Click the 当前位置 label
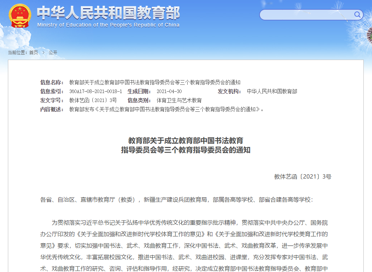Screen dimensions: 372x272 coord(18,52)
